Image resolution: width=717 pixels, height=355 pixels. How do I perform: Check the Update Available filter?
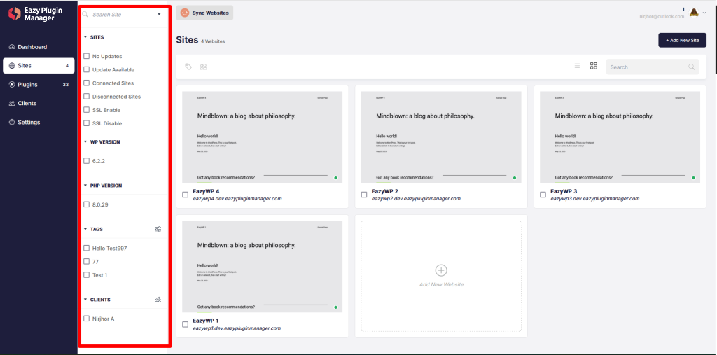[x=86, y=69]
